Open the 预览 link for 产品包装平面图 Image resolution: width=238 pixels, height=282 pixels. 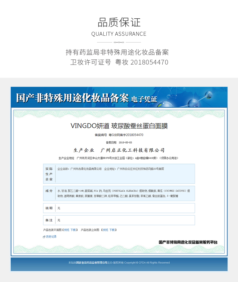click(67, 230)
